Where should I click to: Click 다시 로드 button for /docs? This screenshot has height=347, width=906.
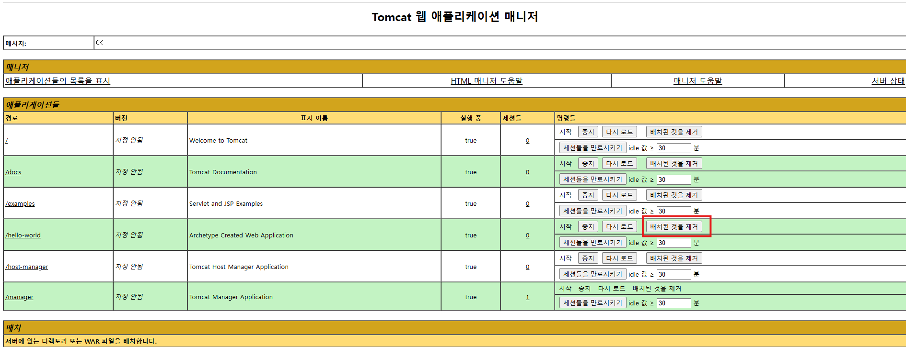(x=619, y=164)
